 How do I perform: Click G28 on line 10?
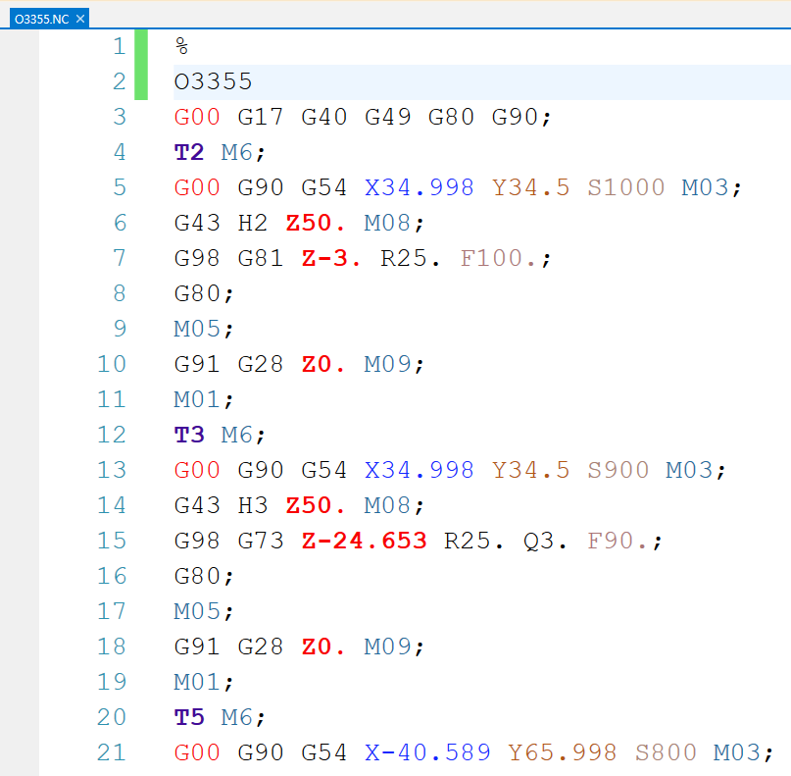261,365
